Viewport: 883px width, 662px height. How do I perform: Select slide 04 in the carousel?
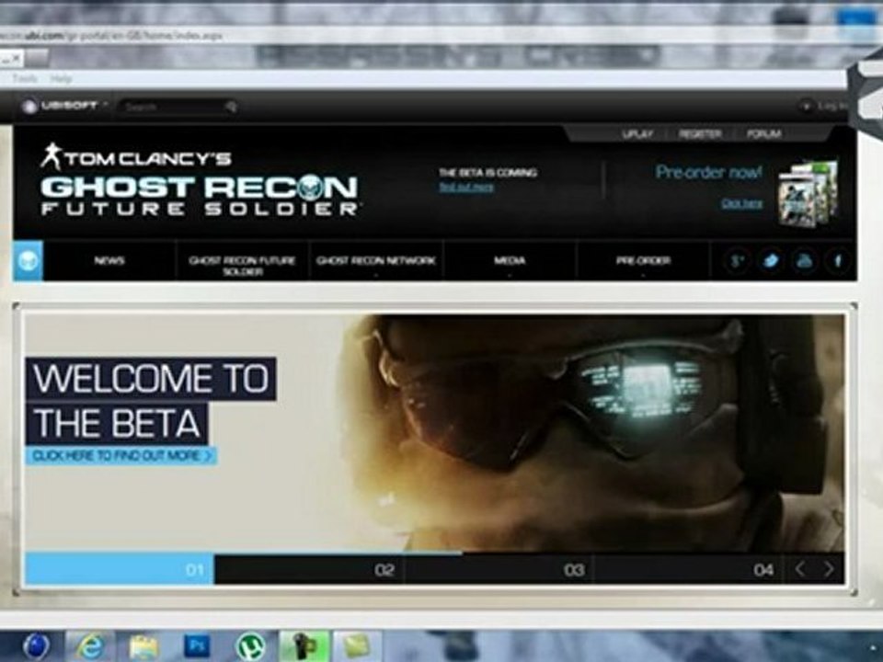click(x=689, y=570)
